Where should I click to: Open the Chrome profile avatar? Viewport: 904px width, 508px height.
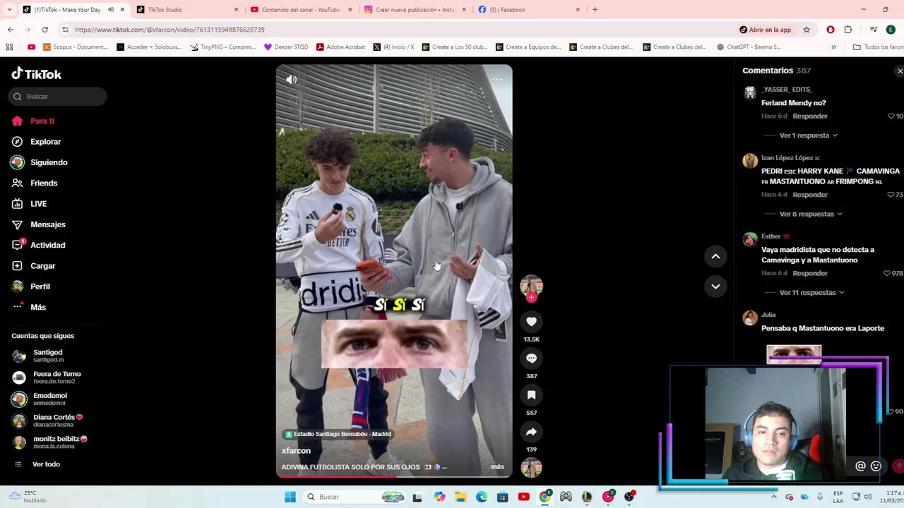tap(891, 30)
